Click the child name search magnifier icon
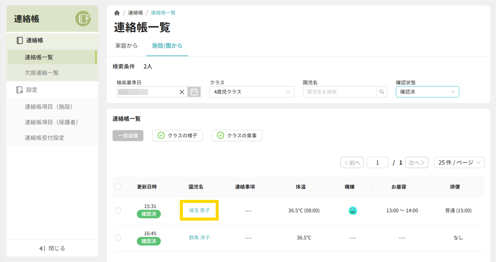Screen dimensions: 496x262 pyautogui.click(x=382, y=92)
